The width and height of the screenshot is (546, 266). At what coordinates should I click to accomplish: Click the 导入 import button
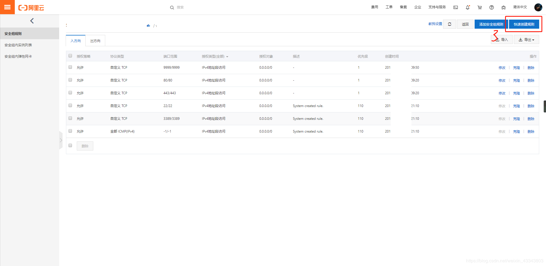click(x=502, y=40)
